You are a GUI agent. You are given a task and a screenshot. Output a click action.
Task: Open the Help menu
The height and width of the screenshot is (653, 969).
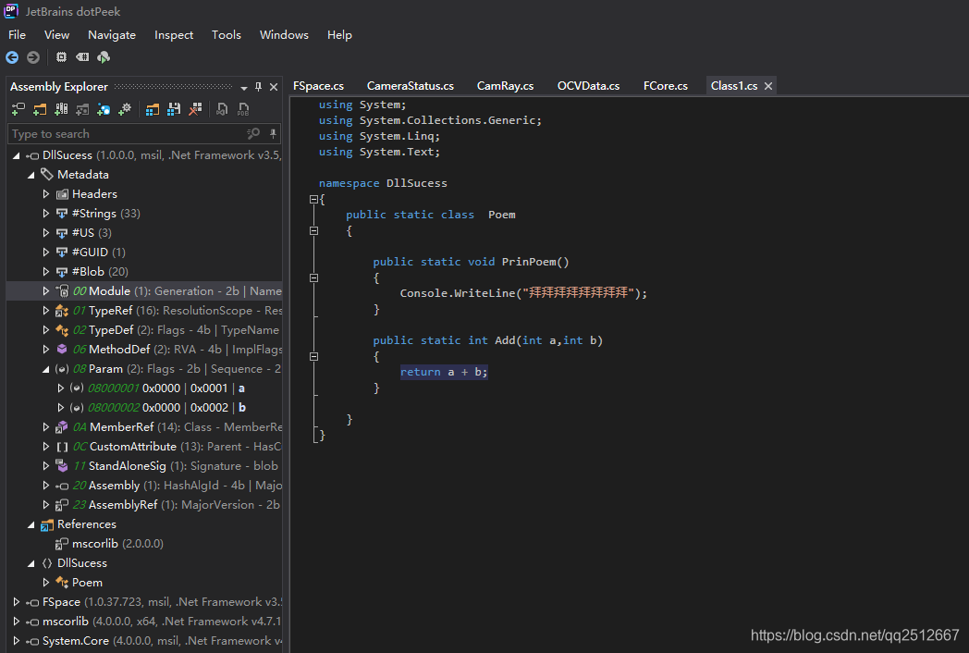[339, 35]
